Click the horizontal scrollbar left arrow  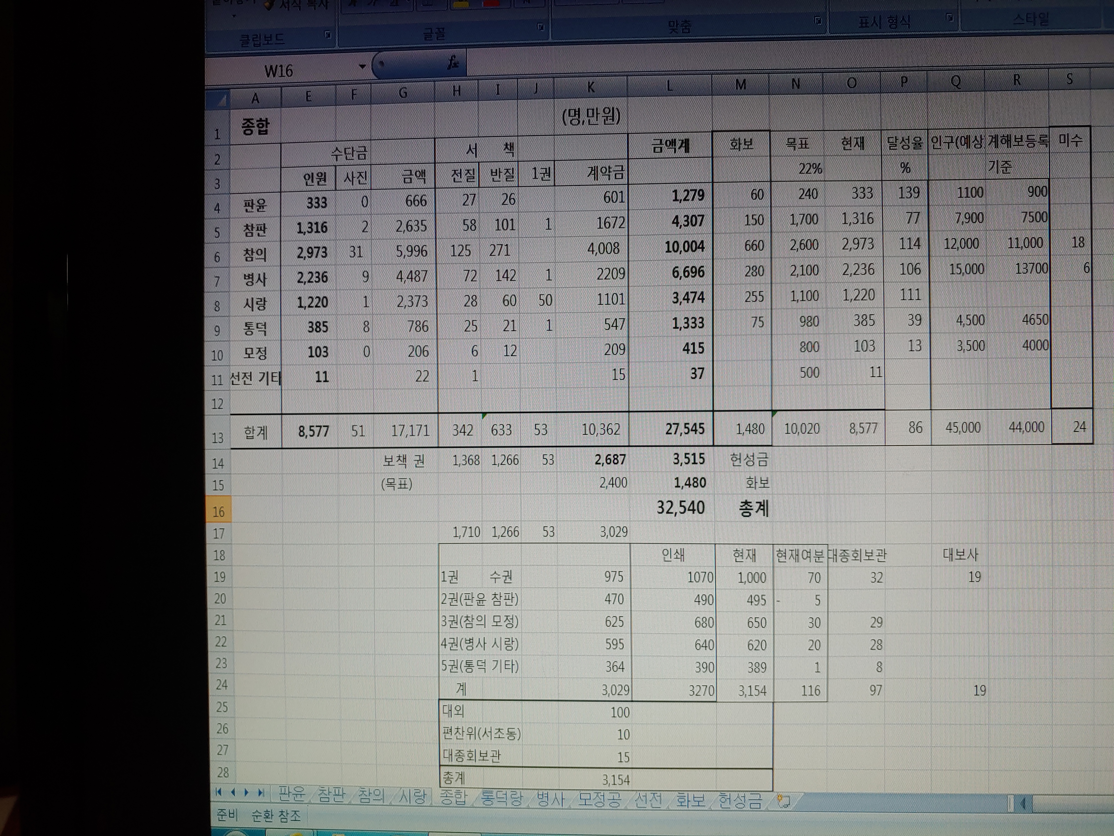coord(1023,803)
